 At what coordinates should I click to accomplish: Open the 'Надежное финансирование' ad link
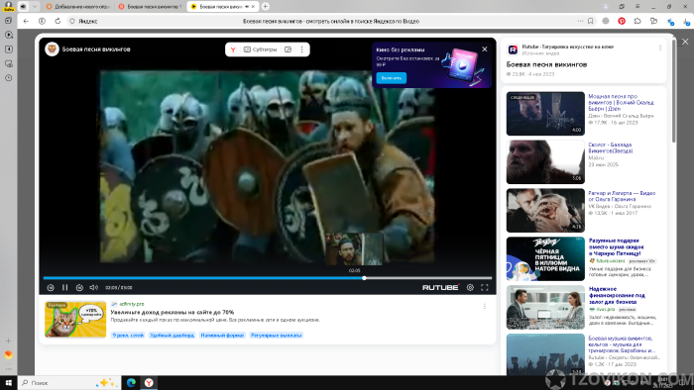(617, 296)
